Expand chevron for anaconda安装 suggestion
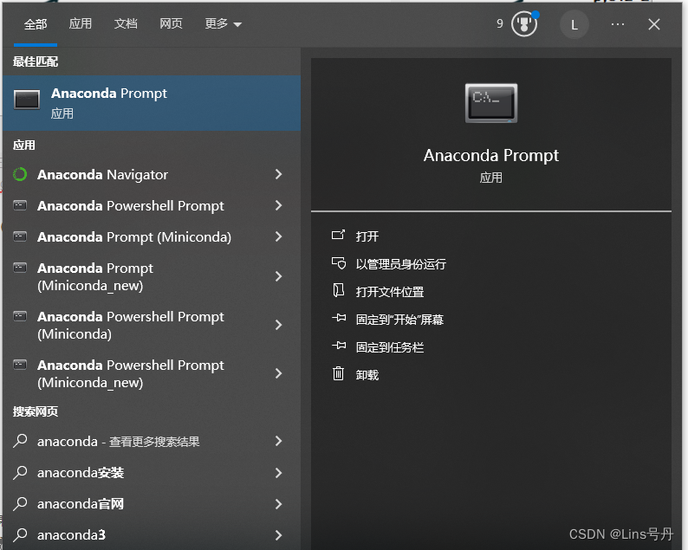This screenshot has height=550, width=688. coord(279,472)
